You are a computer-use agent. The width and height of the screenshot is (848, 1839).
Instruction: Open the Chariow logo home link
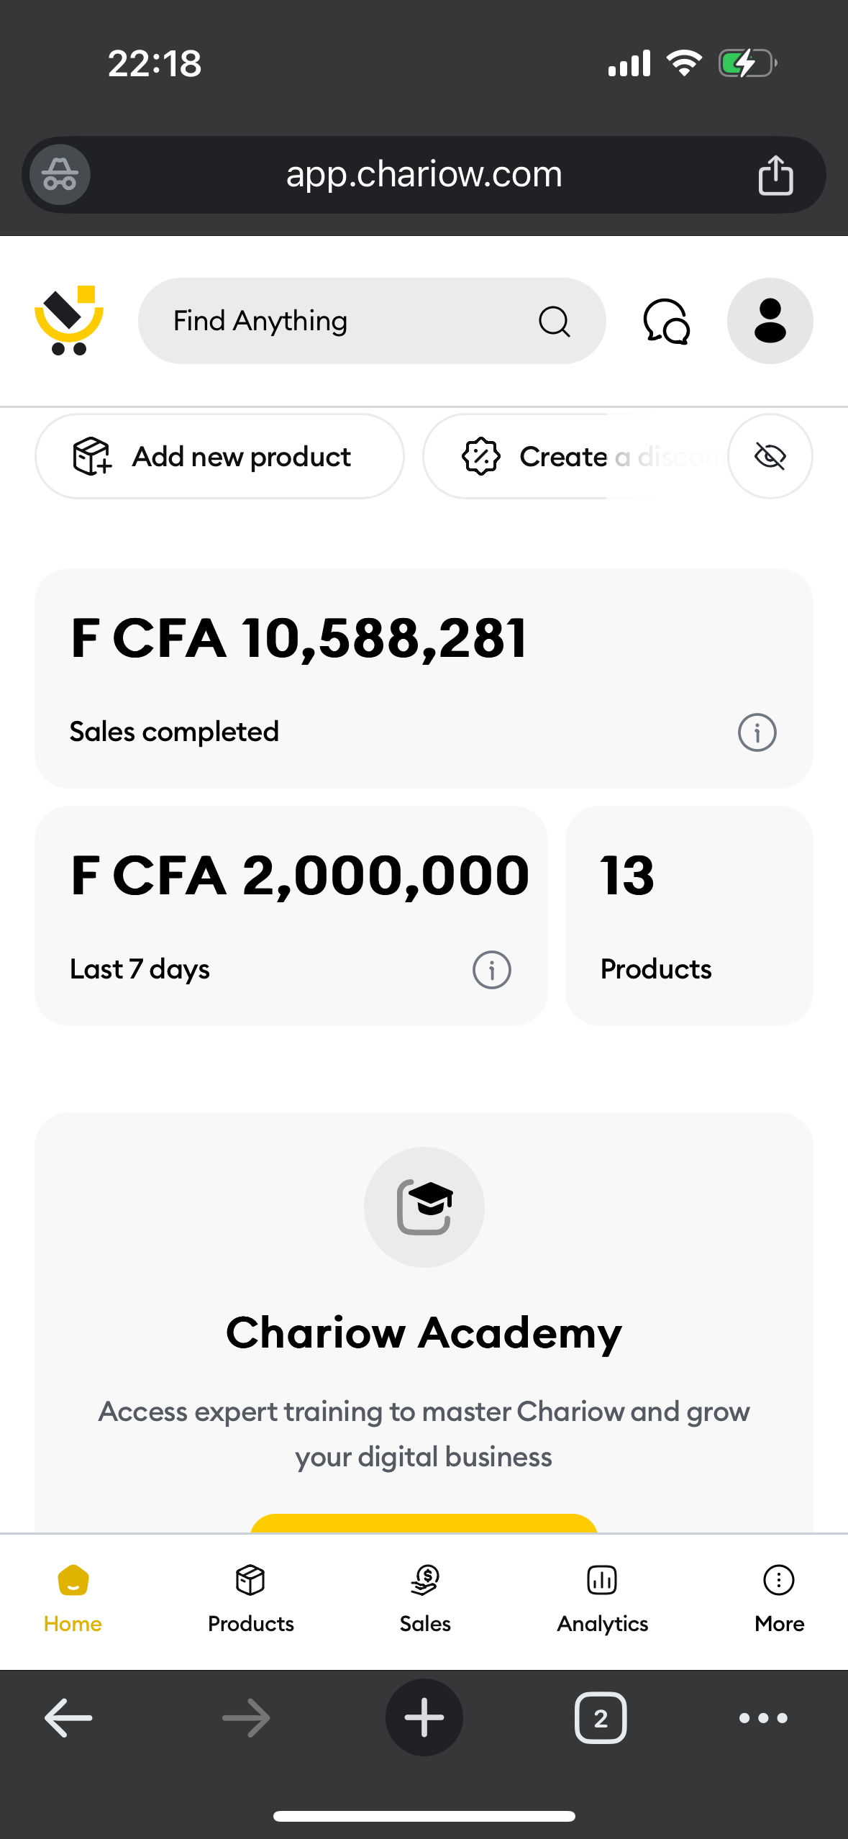pyautogui.click(x=69, y=321)
